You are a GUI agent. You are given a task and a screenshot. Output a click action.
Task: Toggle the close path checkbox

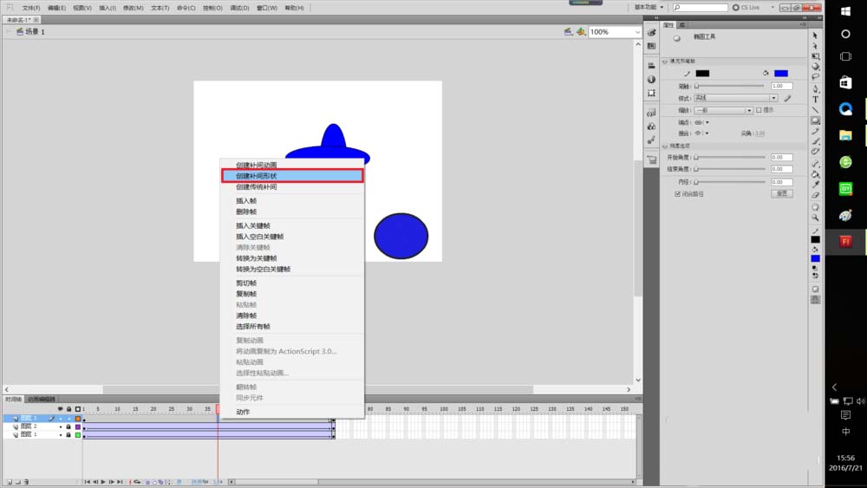coord(677,194)
